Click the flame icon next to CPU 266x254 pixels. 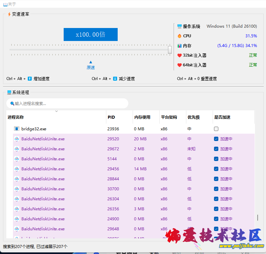point(180,36)
